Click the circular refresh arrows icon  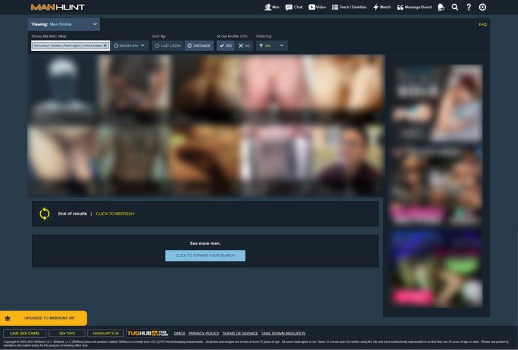pyautogui.click(x=44, y=214)
